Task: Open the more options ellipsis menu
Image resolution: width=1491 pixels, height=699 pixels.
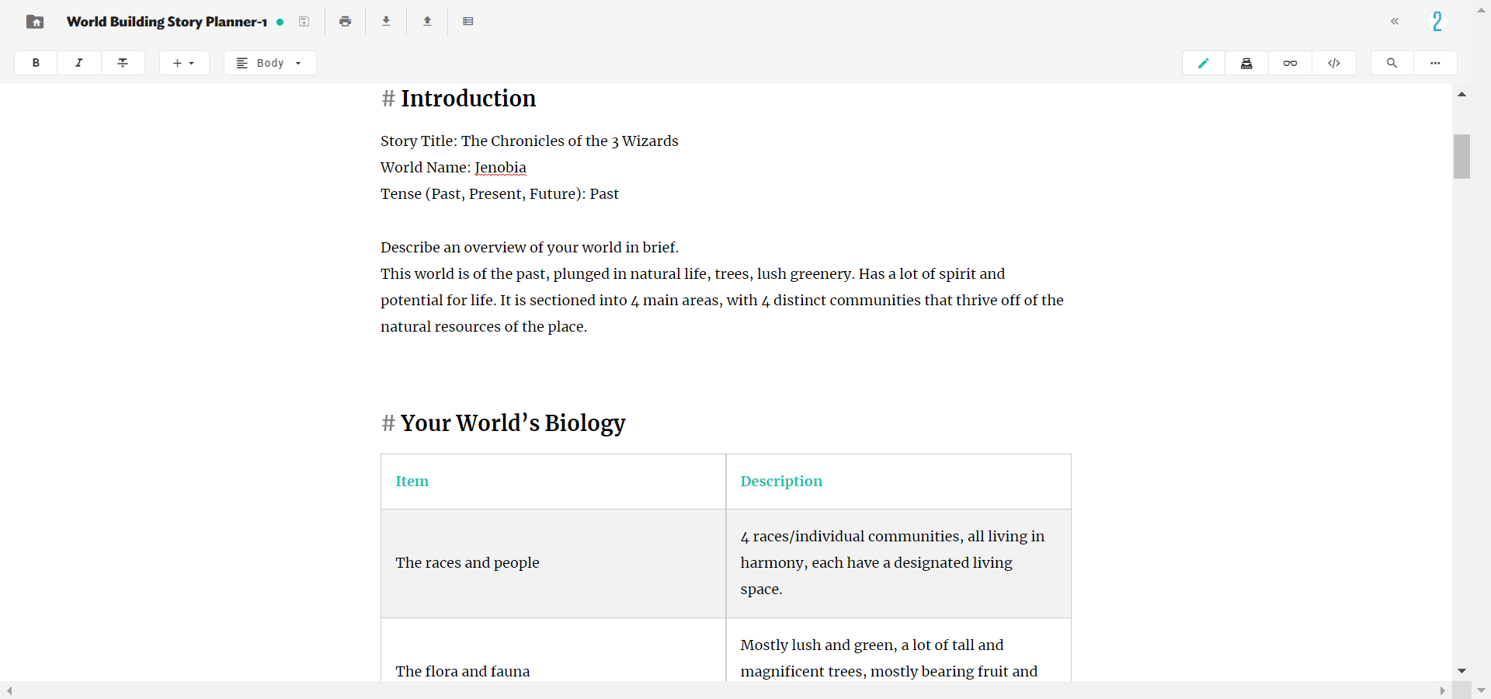Action: 1436,63
